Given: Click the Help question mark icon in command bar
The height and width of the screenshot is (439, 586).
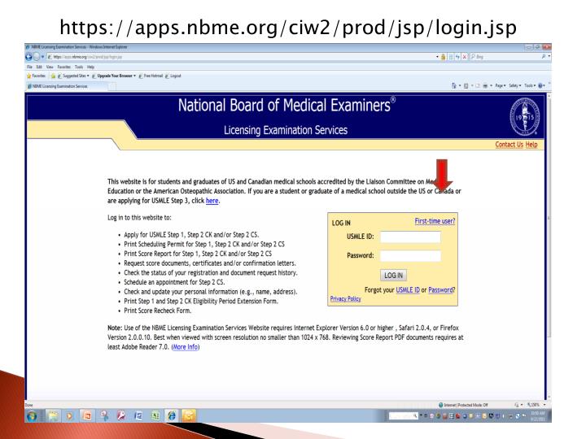Looking at the screenshot, I should coord(540,86).
